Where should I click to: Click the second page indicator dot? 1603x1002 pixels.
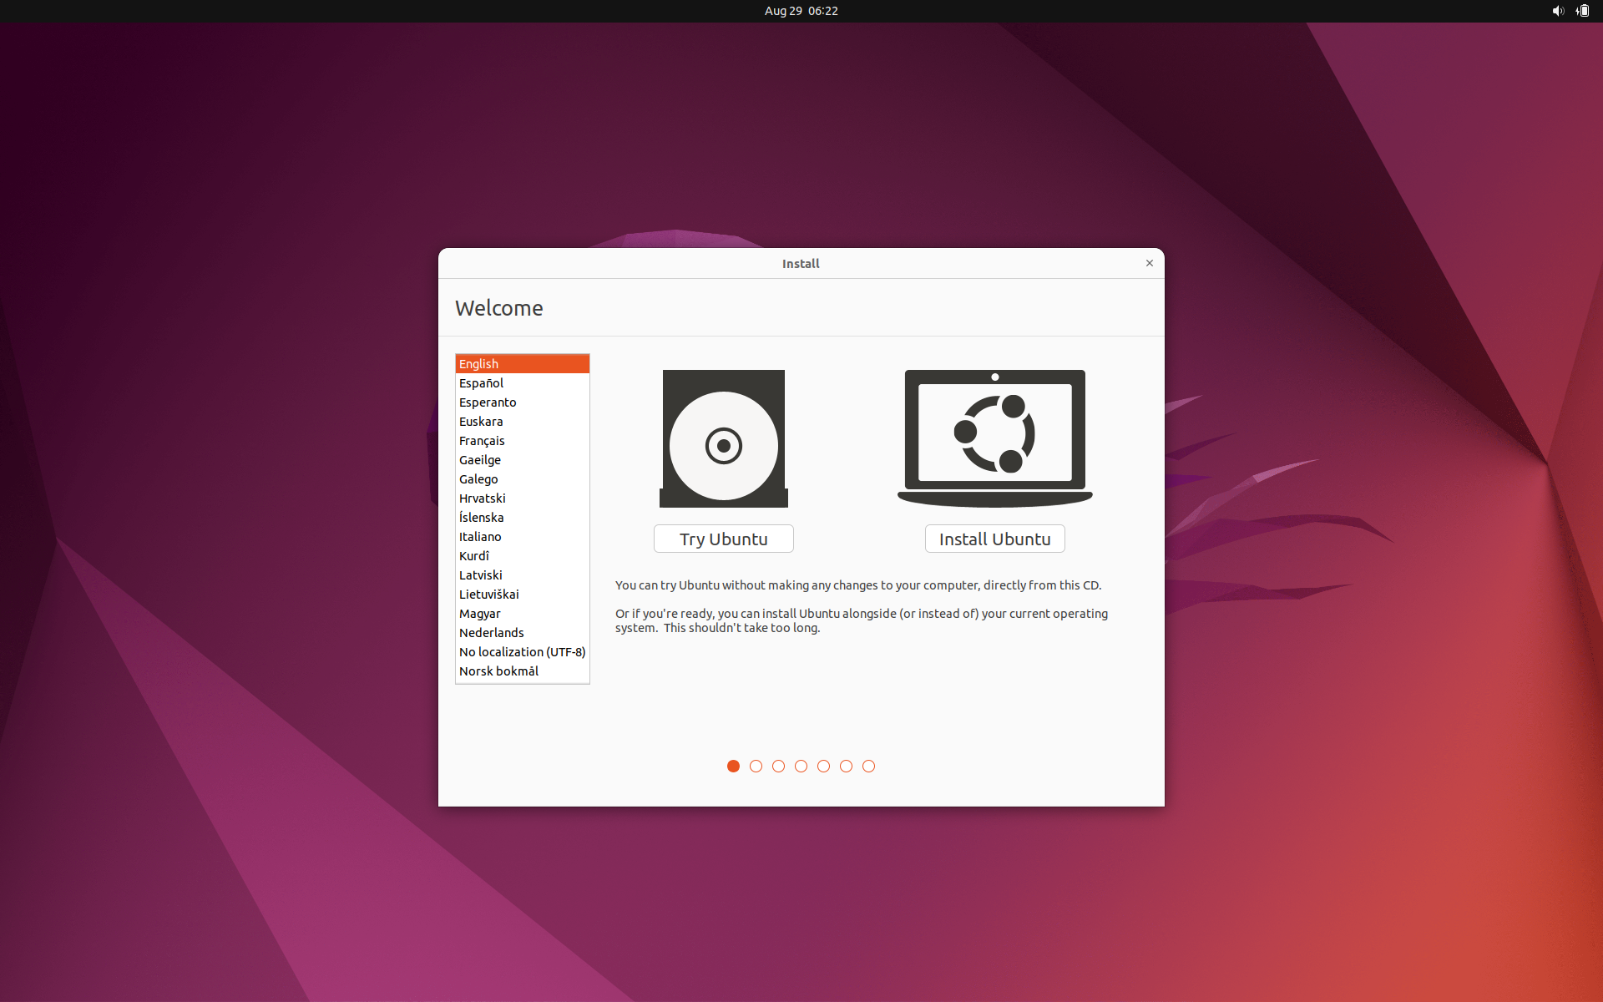[756, 766]
